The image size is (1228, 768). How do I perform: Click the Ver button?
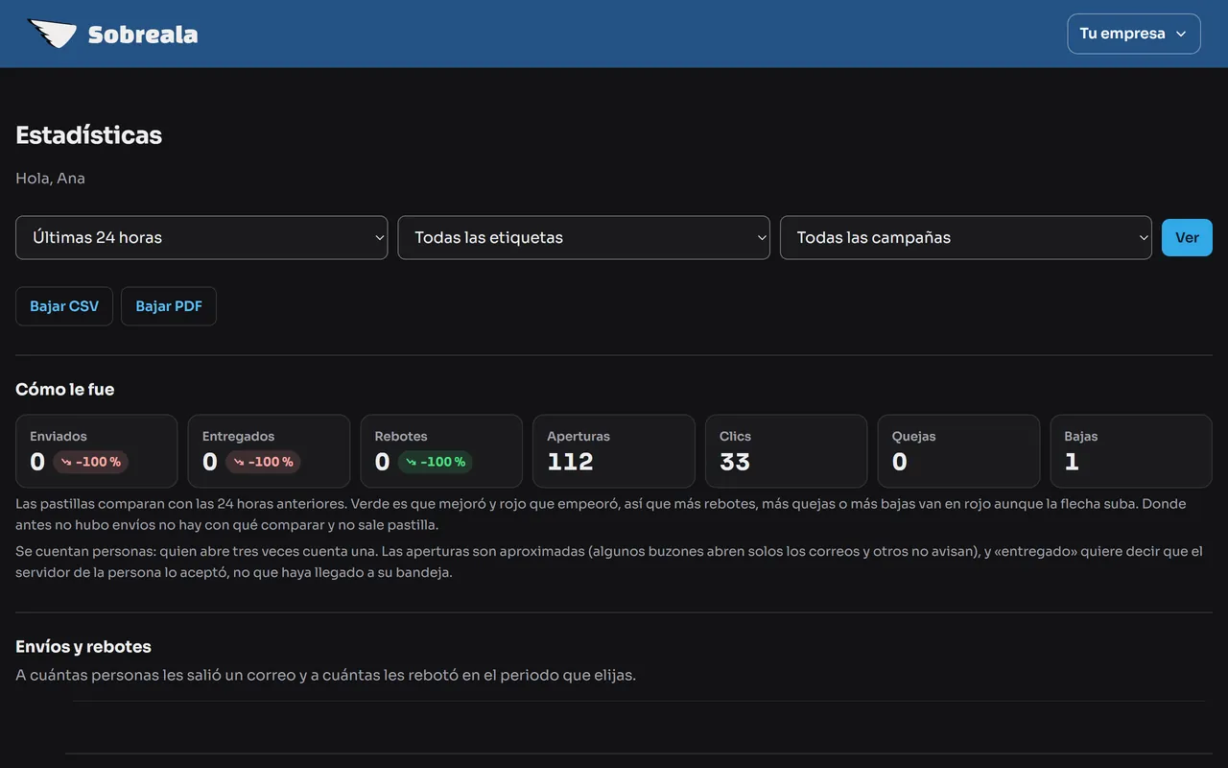pyautogui.click(x=1187, y=238)
